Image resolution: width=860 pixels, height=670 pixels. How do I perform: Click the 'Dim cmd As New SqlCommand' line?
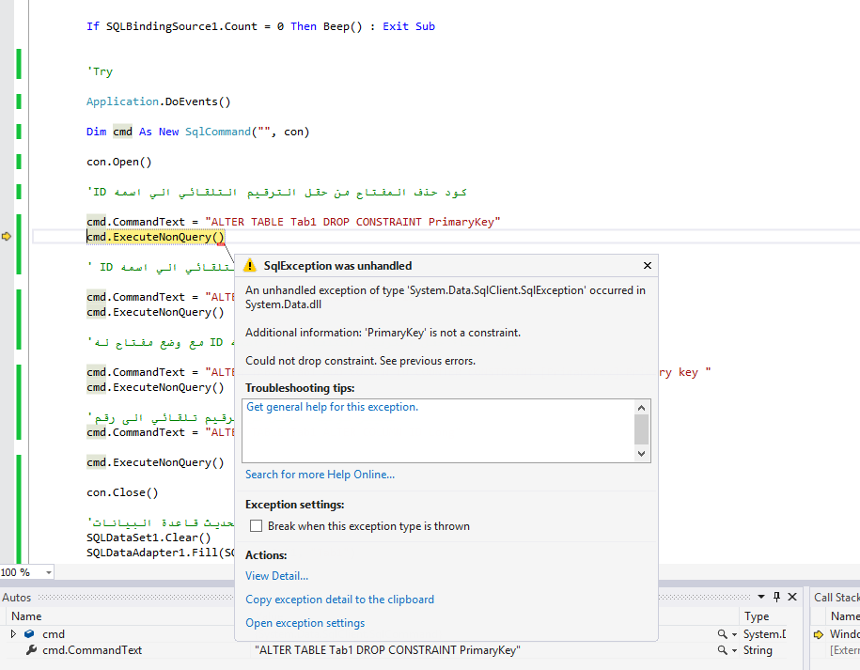coord(198,132)
